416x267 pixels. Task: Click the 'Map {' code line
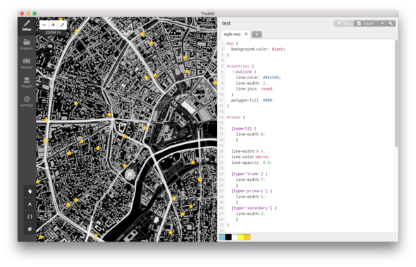coord(233,44)
